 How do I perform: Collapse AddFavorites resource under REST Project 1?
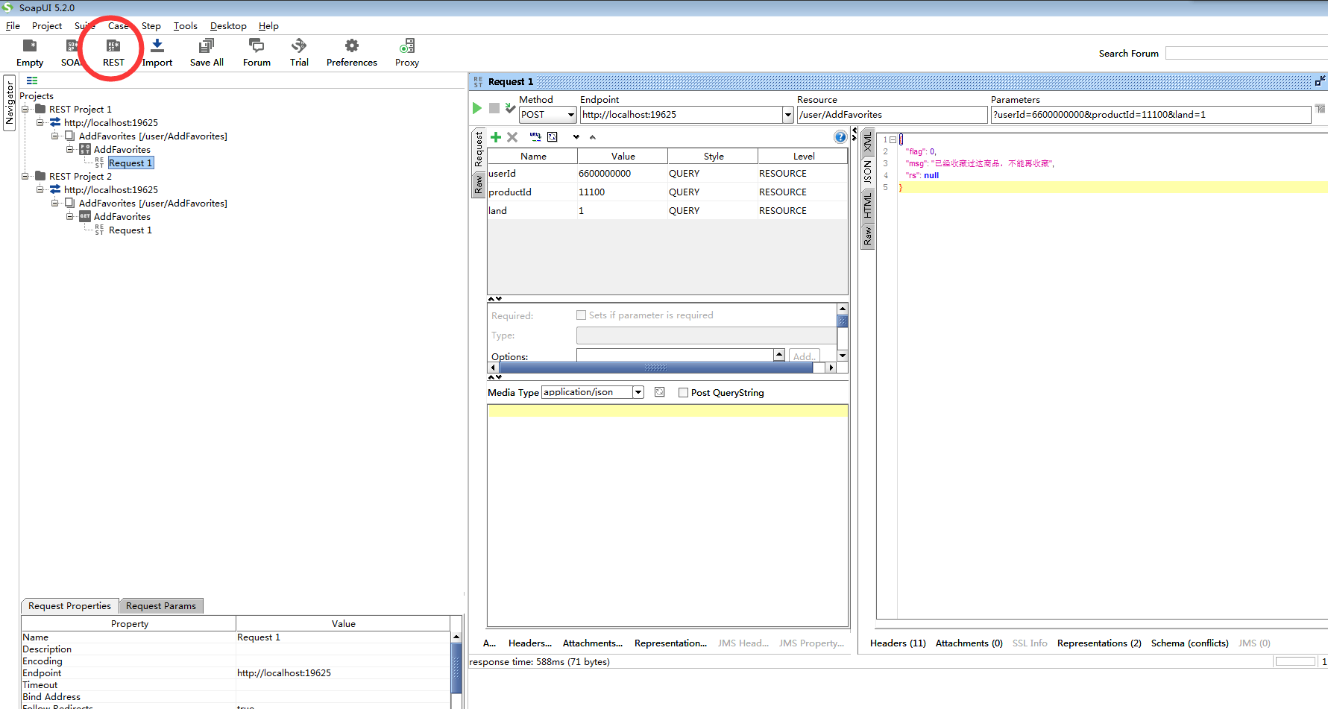(55, 136)
